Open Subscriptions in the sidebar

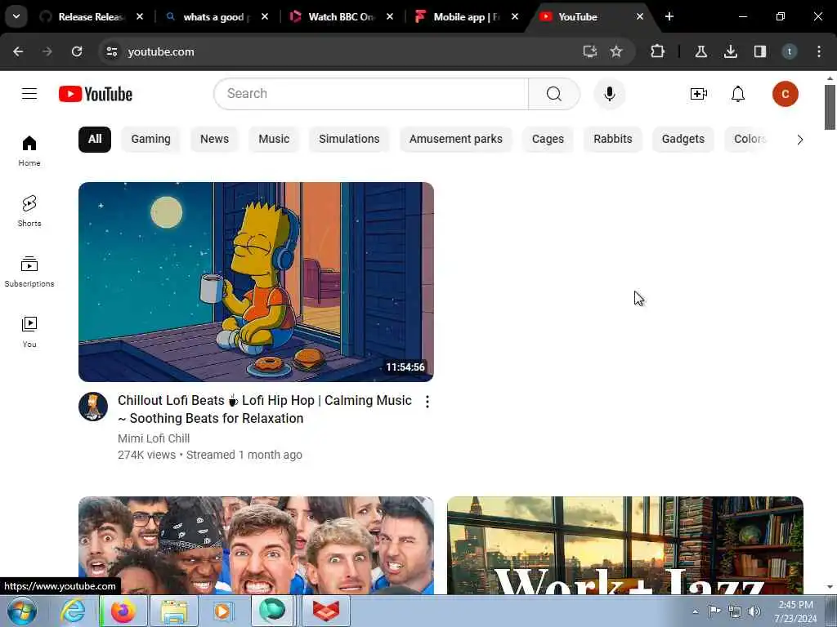click(29, 271)
